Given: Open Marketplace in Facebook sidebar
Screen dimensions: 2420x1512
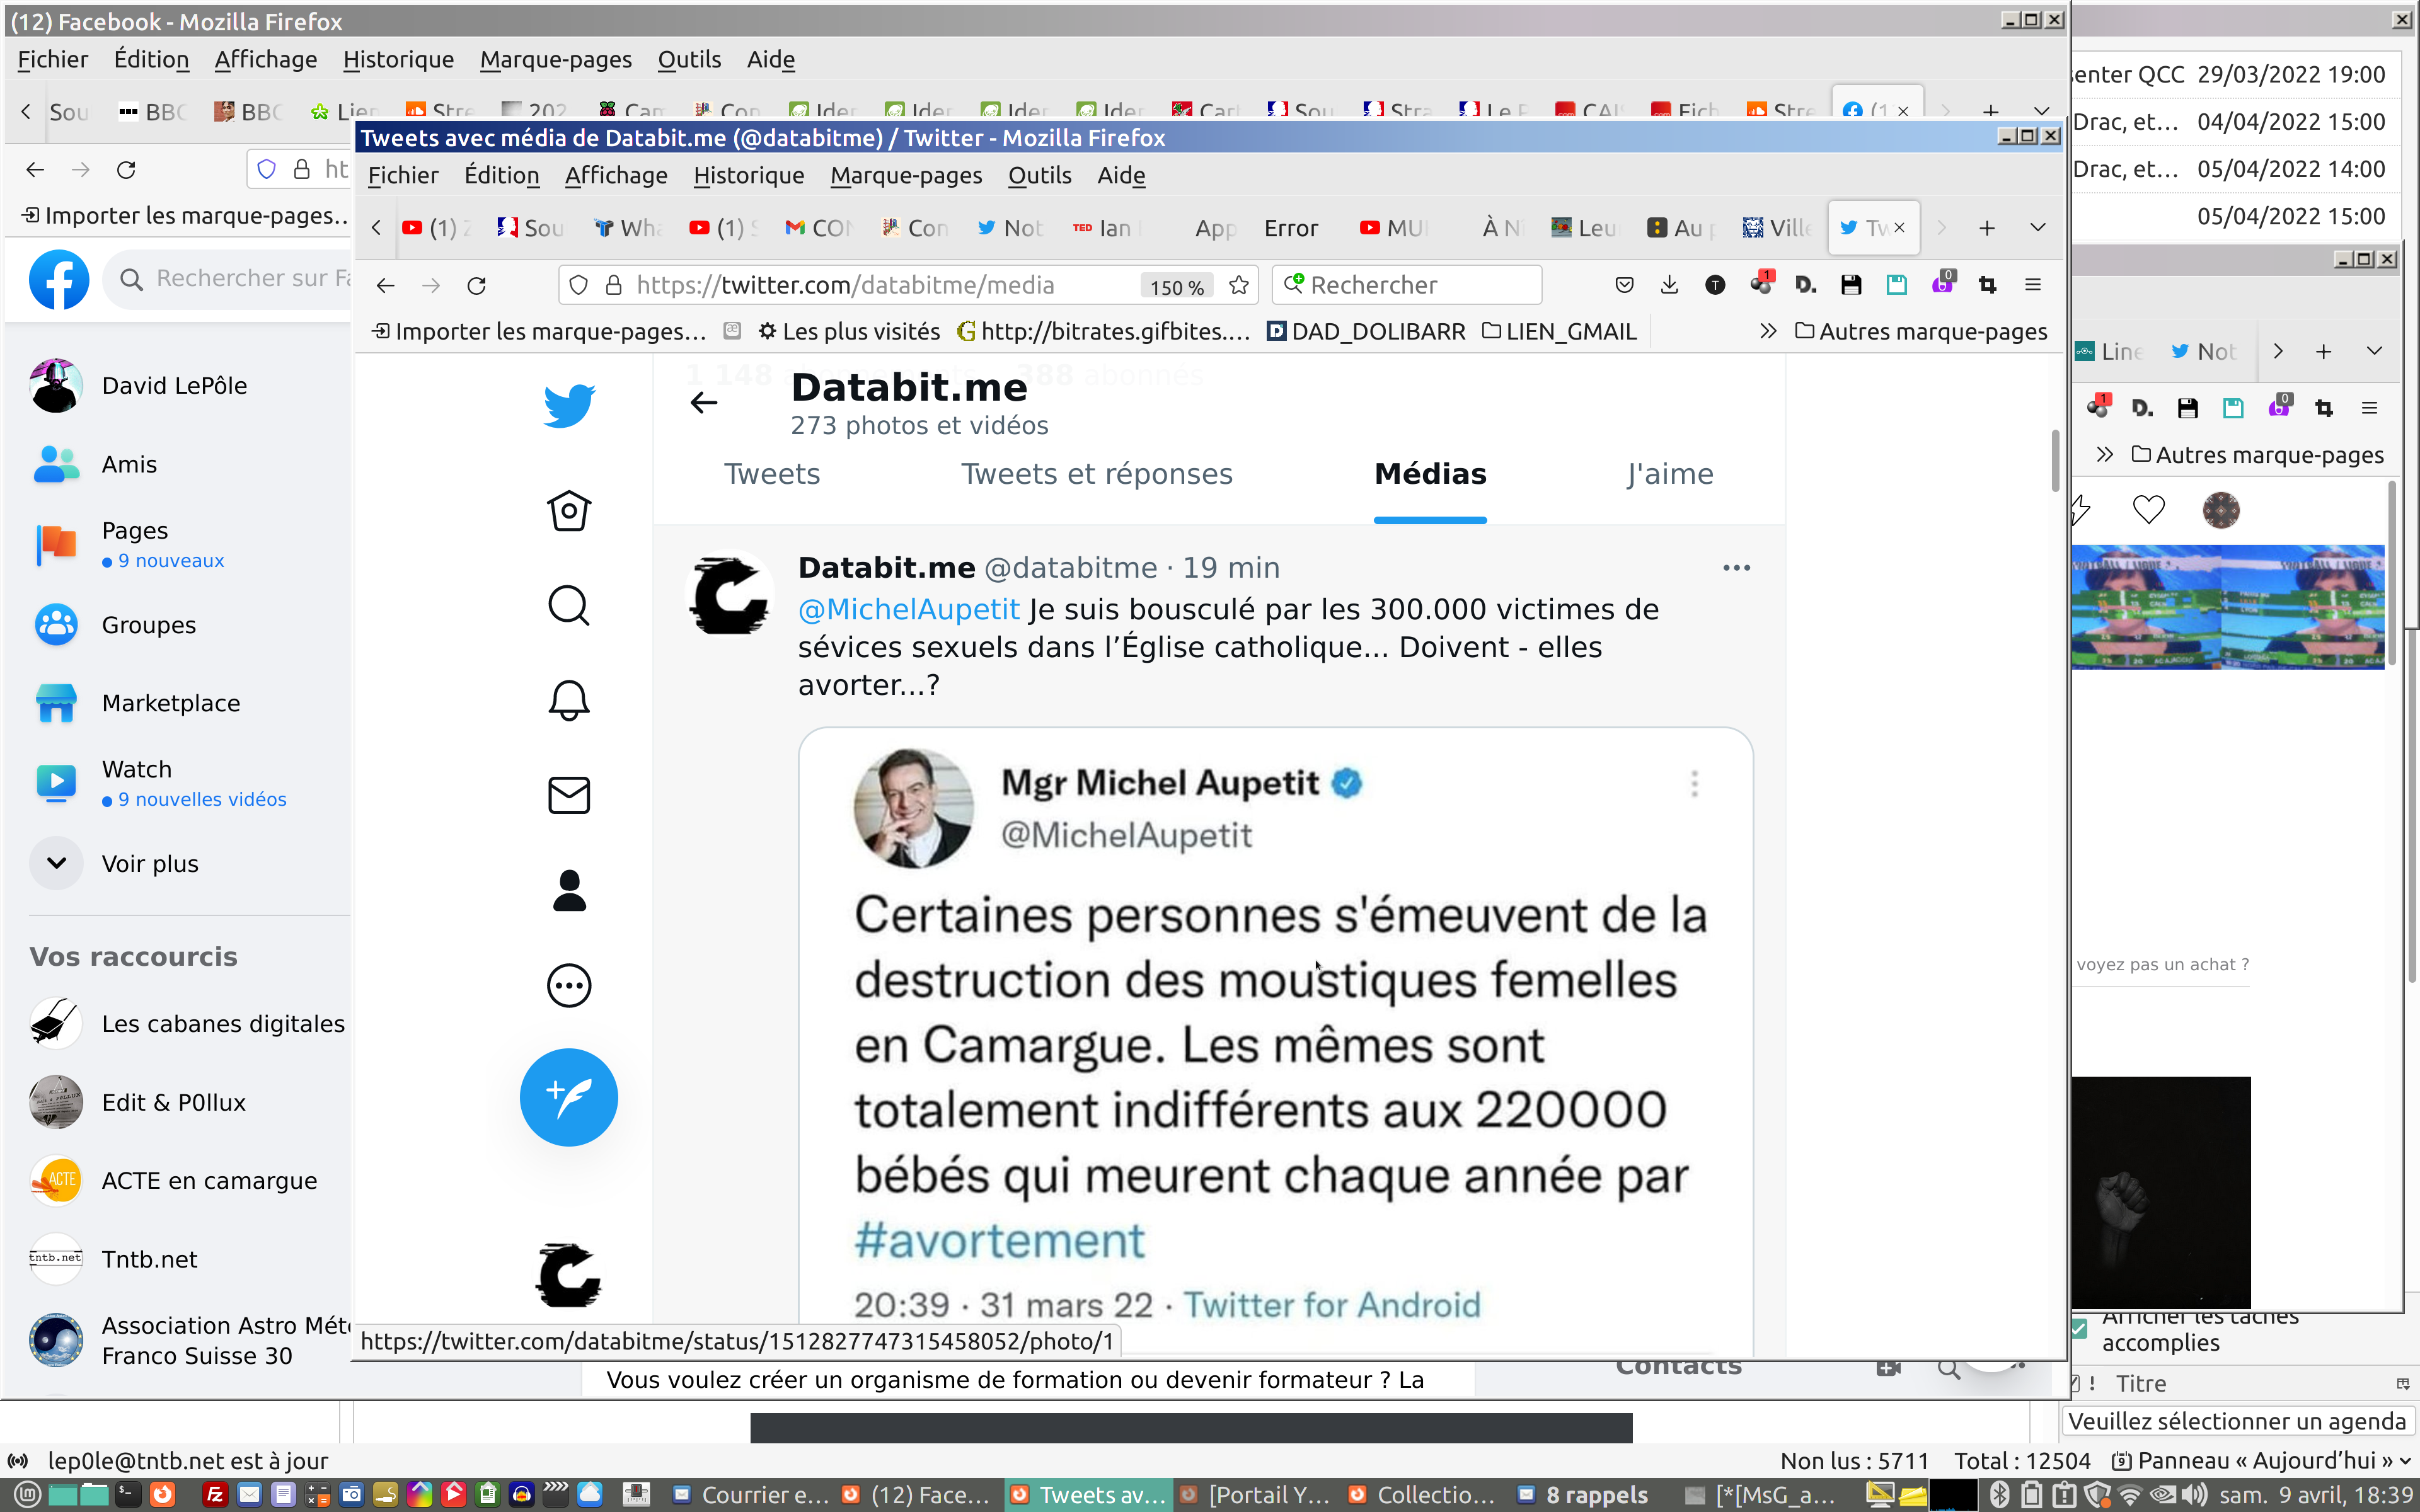Looking at the screenshot, I should [x=170, y=703].
